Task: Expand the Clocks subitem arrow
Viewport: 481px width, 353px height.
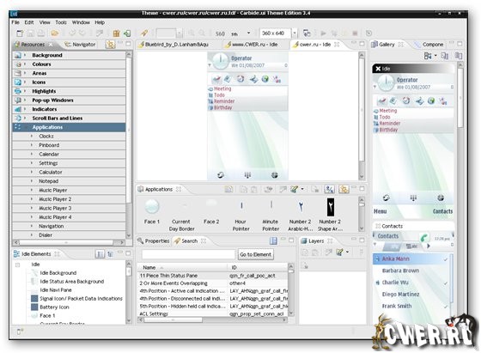Action: point(32,136)
